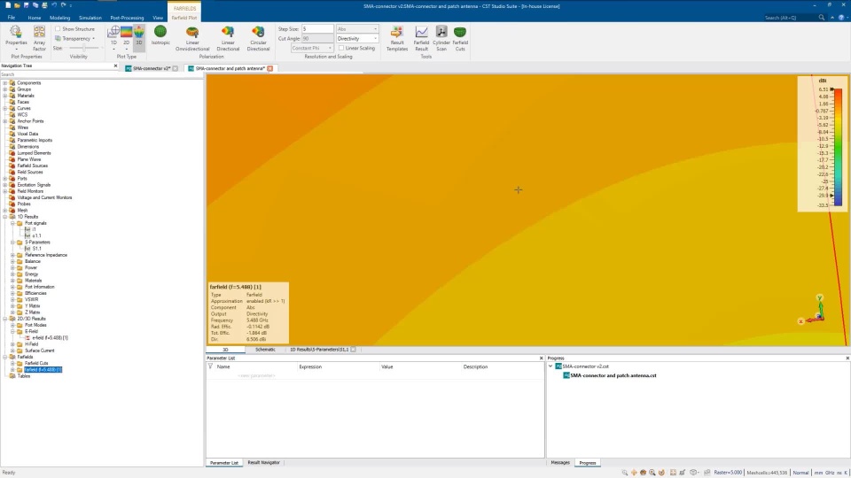Choose Circular Directional polarization
The image size is (851, 478).
tap(258, 38)
